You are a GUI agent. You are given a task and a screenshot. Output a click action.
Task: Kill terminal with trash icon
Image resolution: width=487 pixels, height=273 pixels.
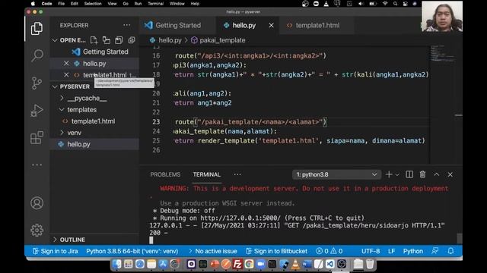(422, 174)
